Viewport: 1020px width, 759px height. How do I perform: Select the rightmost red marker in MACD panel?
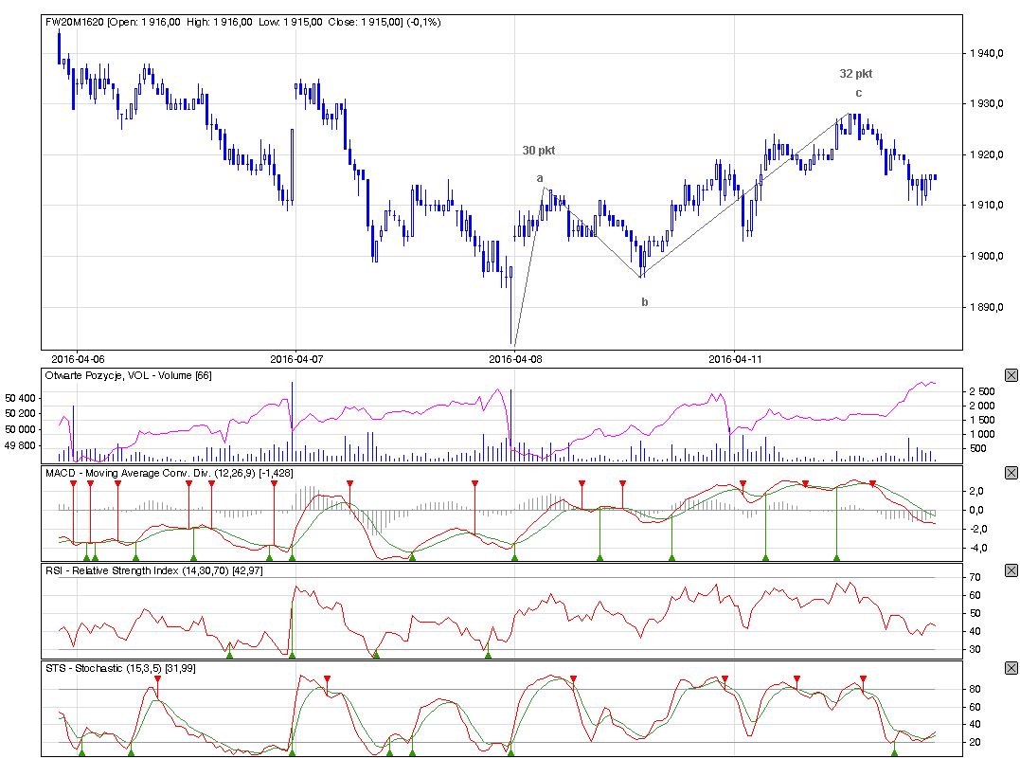[873, 484]
